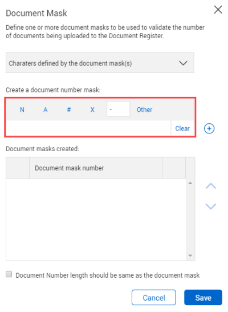Open the characters defined dropdown
The width and height of the screenshot is (228, 312).
(100, 63)
